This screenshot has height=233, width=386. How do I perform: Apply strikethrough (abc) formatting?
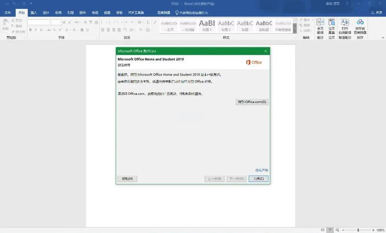[49, 30]
